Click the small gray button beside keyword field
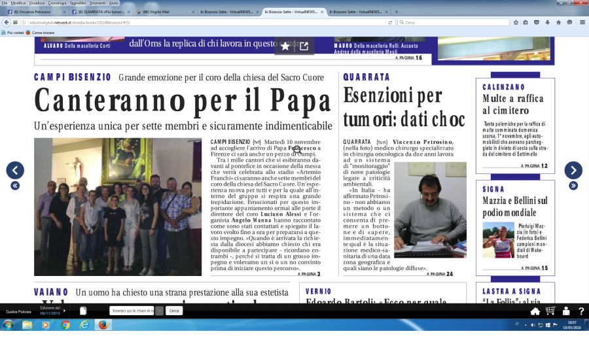The width and height of the screenshot is (589, 344). tap(159, 311)
